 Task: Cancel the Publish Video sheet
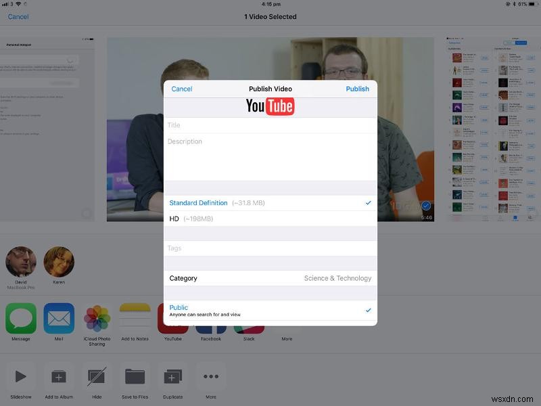click(181, 89)
